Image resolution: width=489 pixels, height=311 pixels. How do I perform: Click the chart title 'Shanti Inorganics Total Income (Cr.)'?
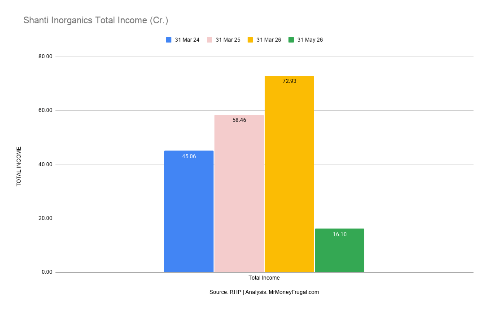pos(96,20)
